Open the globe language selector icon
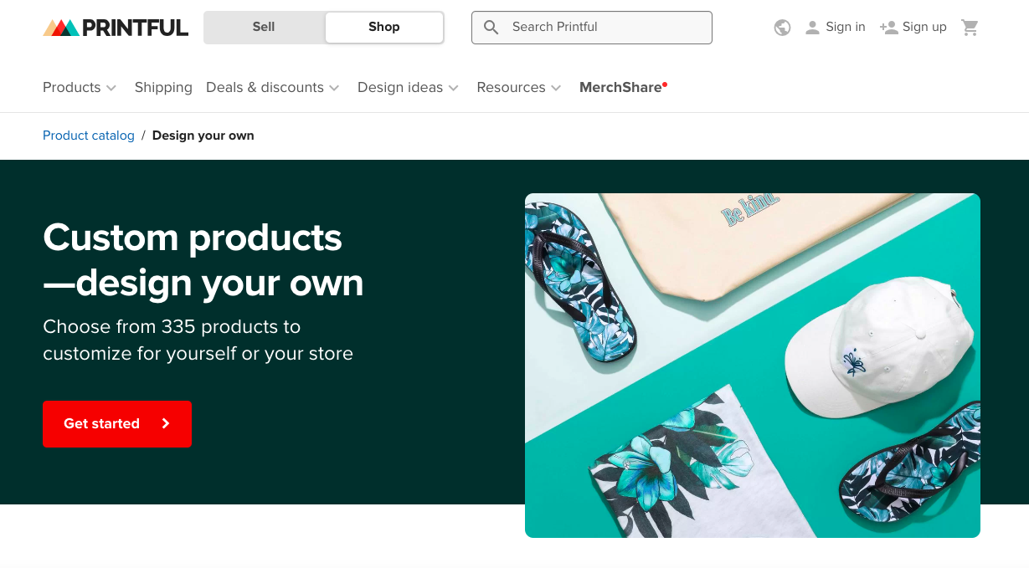The width and height of the screenshot is (1029, 568). pos(783,28)
